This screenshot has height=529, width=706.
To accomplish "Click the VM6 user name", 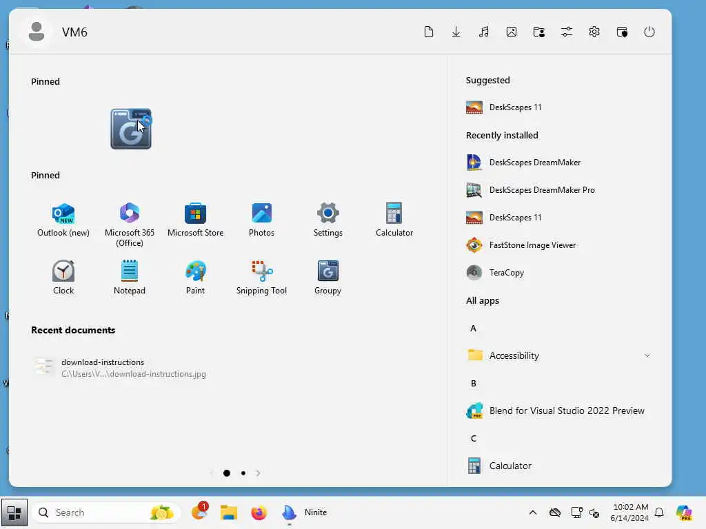I will tap(74, 32).
